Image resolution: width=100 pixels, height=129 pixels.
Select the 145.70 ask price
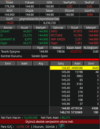click(x=66, y=100)
